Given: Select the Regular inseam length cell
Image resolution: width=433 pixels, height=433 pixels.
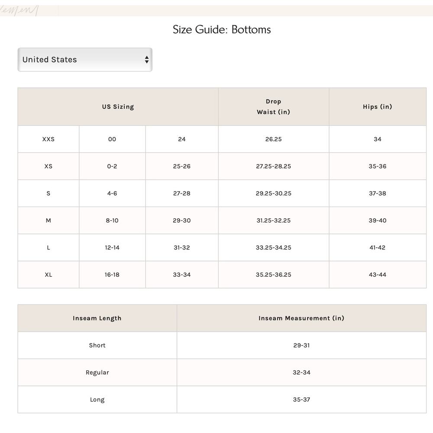Looking at the screenshot, I should [x=97, y=372].
